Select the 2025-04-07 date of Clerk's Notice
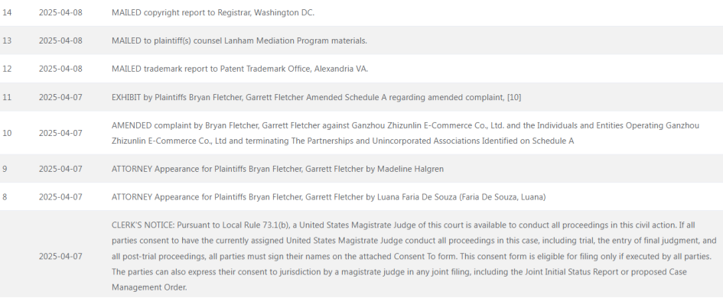The width and height of the screenshot is (723, 298). tap(60, 256)
